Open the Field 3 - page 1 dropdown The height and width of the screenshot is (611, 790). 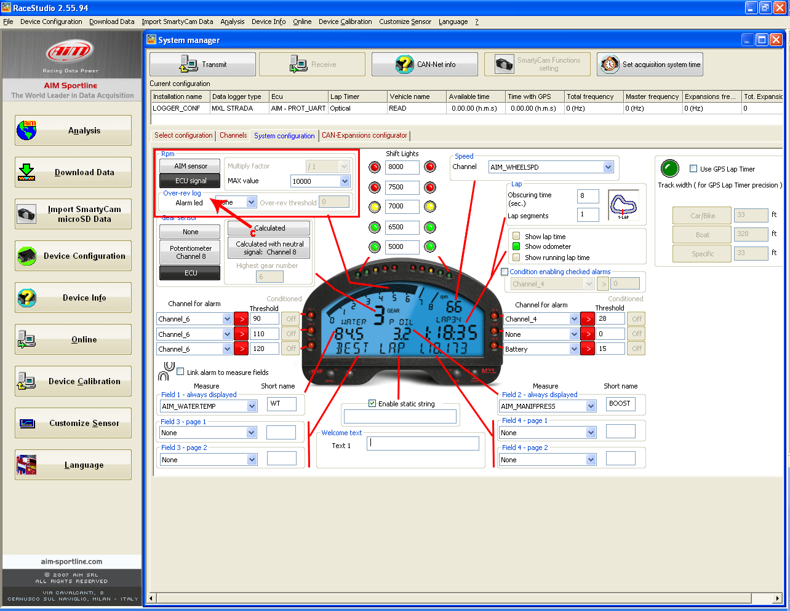(252, 433)
